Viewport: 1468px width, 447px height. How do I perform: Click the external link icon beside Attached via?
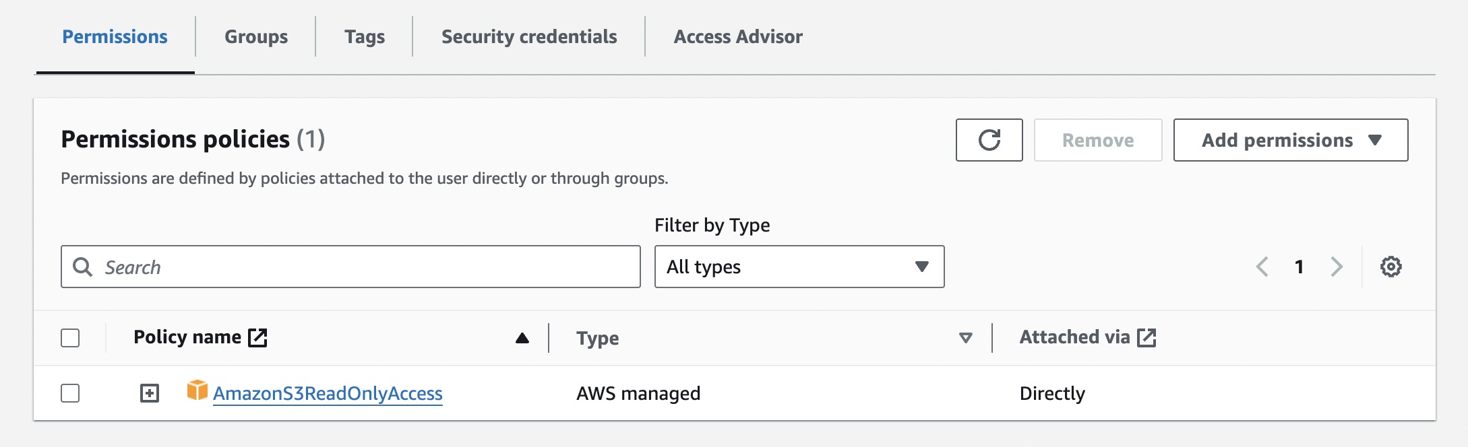(1146, 337)
